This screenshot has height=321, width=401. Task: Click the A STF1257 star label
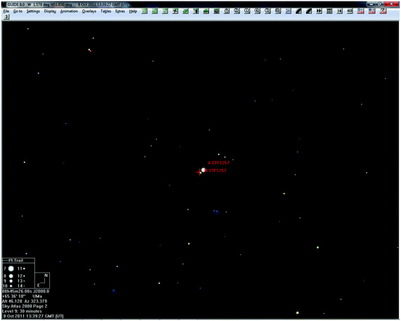[x=219, y=163]
